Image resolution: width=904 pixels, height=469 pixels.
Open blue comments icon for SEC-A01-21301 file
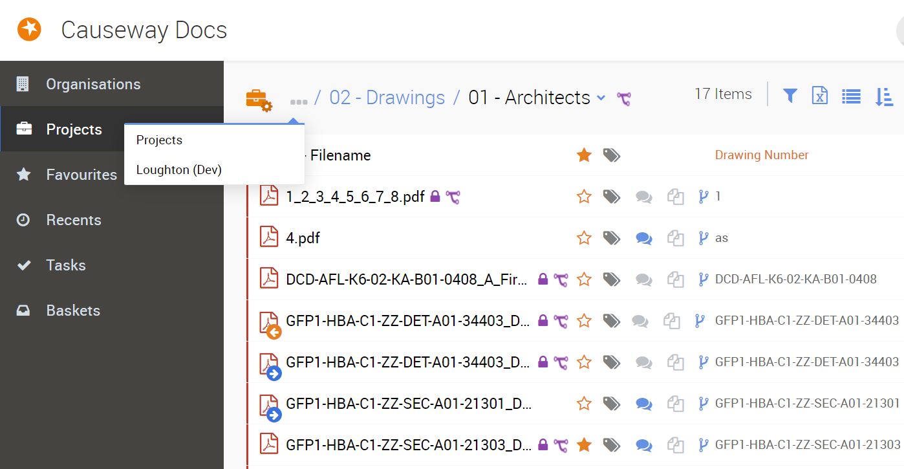tap(643, 404)
